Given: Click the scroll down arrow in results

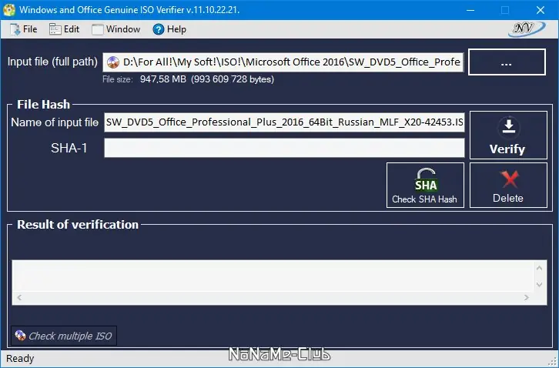Looking at the screenshot, I should 539,285.
